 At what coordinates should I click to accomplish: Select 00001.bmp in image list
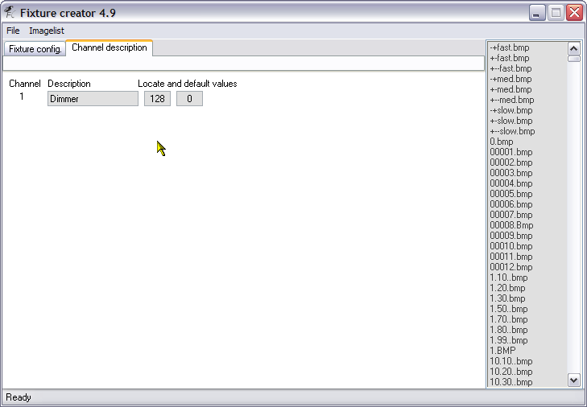click(511, 152)
